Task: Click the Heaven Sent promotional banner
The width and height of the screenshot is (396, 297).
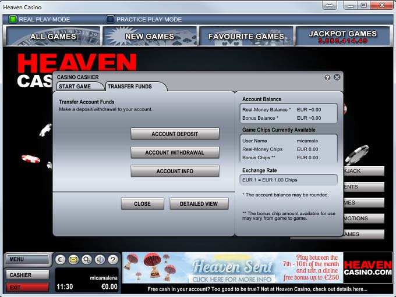Action: 231,268
